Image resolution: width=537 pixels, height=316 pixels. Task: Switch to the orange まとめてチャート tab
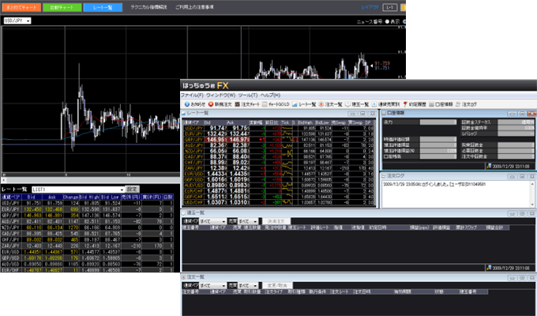click(x=21, y=7)
